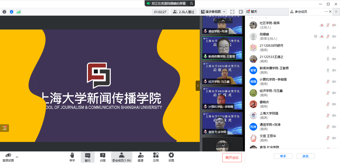Select the 经济学院-冯玉鑫 video thumbnail
Image resolution: width=340 pixels, height=164 pixels.
222,73
